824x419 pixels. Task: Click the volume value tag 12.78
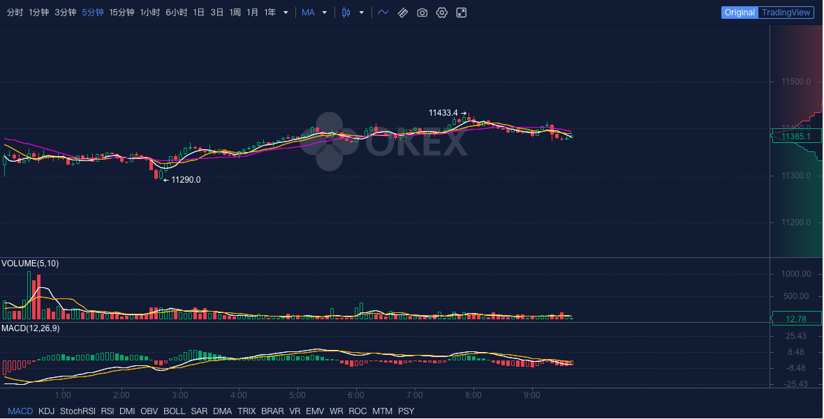[795, 319]
